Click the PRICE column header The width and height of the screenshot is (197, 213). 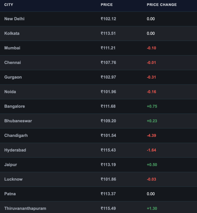(107, 5)
